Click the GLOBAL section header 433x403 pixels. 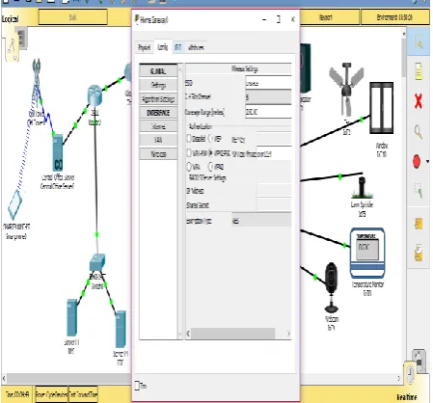(x=158, y=71)
